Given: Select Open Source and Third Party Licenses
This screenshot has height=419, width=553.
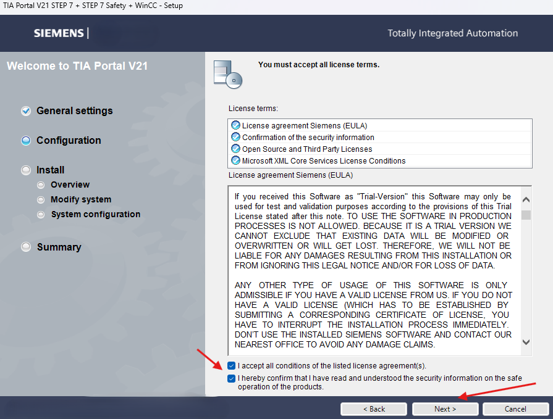Looking at the screenshot, I should click(x=307, y=149).
